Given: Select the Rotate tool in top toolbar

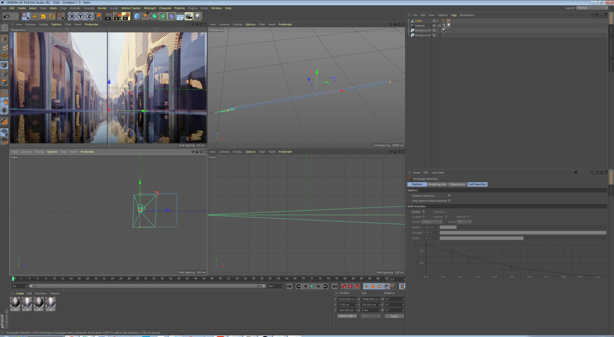Looking at the screenshot, I should (52, 16).
